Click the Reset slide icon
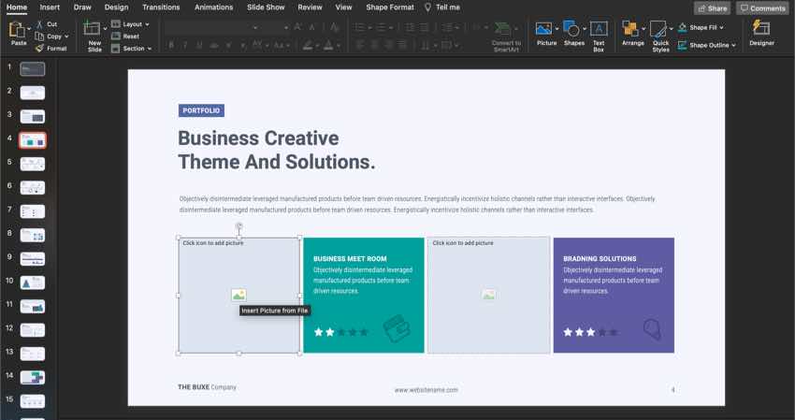 pyautogui.click(x=116, y=36)
